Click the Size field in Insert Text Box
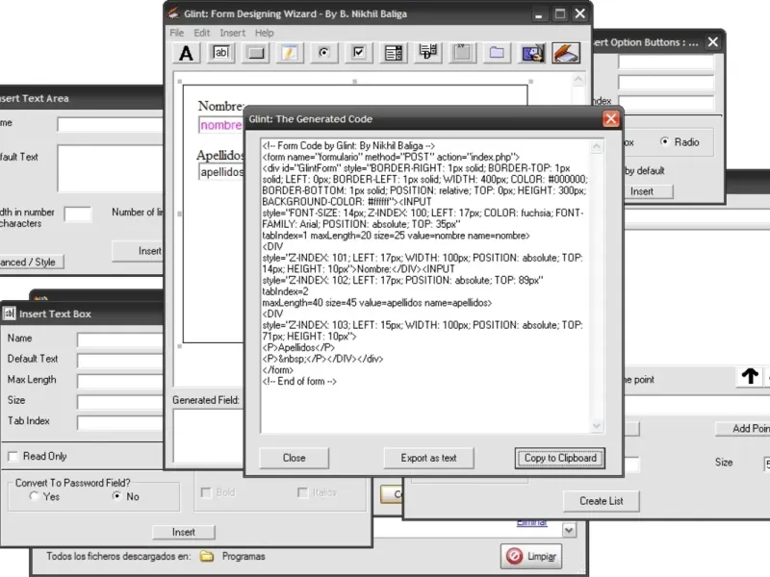Viewport: 770px width, 577px height. [x=121, y=402]
